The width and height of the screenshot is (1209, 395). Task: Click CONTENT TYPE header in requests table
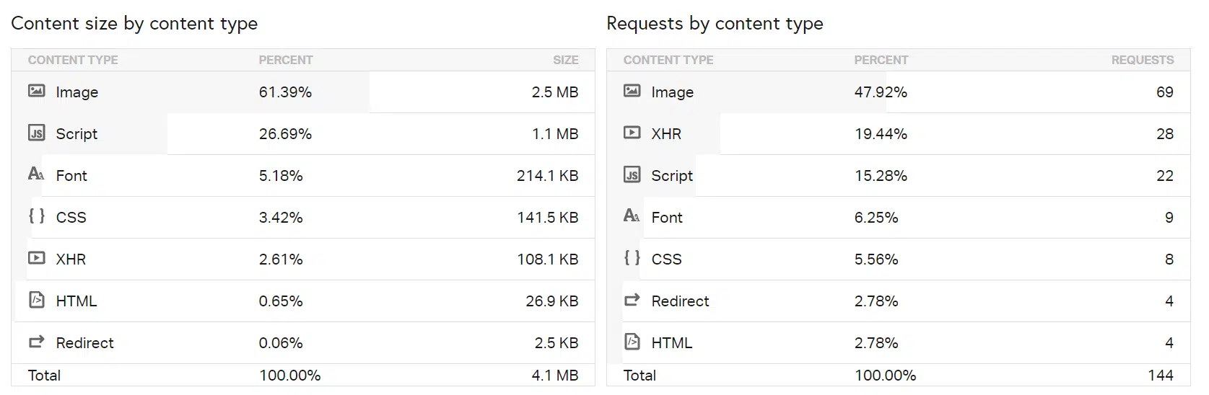coord(668,60)
